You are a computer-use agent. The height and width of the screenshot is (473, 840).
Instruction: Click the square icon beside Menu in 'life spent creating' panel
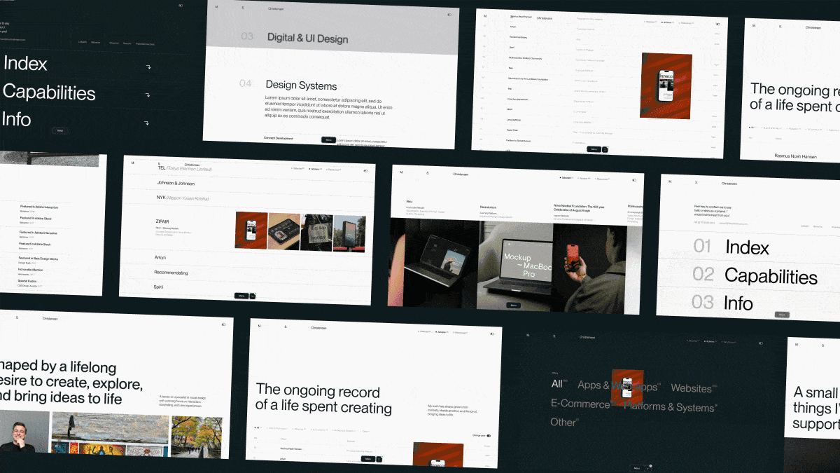click(379, 459)
